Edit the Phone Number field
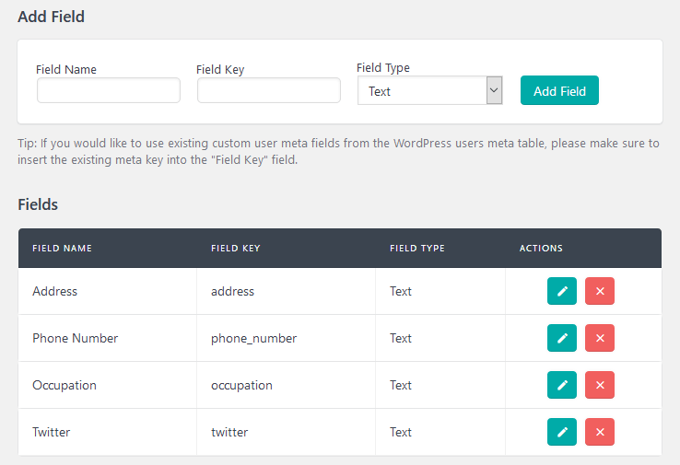Viewport: 680px width, 465px height. tap(562, 338)
